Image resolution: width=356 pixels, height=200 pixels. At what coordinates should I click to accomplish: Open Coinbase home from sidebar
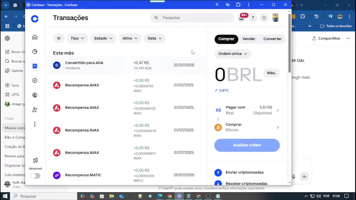(x=35, y=37)
